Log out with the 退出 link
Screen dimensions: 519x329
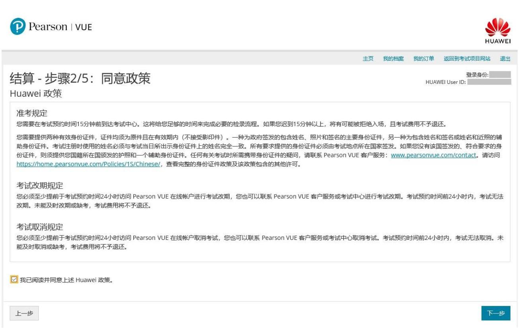[x=505, y=58]
